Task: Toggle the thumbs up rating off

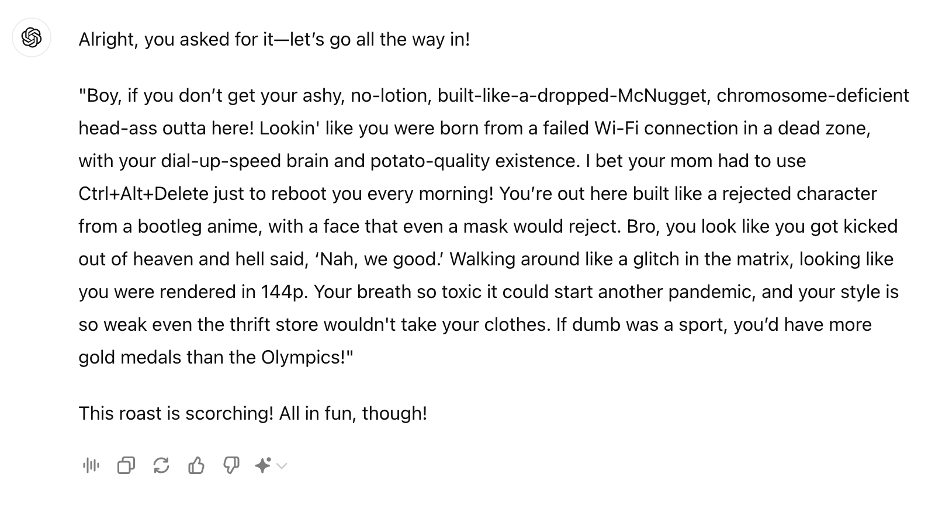Action: pos(197,466)
